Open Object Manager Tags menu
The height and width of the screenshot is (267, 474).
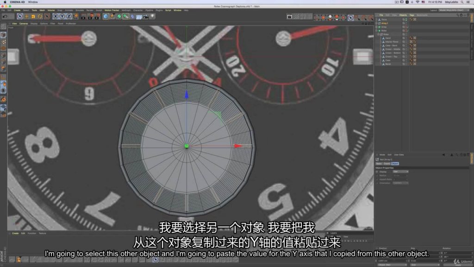point(412,15)
